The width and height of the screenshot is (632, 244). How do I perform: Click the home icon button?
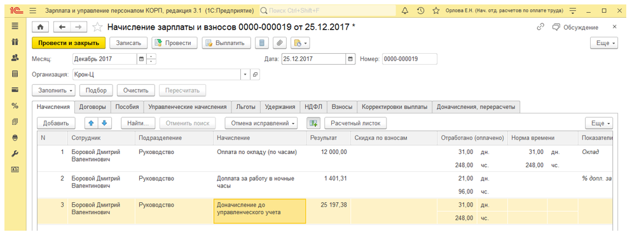pos(40,27)
